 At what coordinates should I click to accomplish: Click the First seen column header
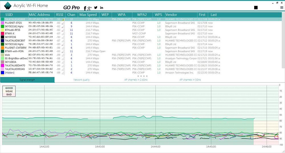coord(202,15)
